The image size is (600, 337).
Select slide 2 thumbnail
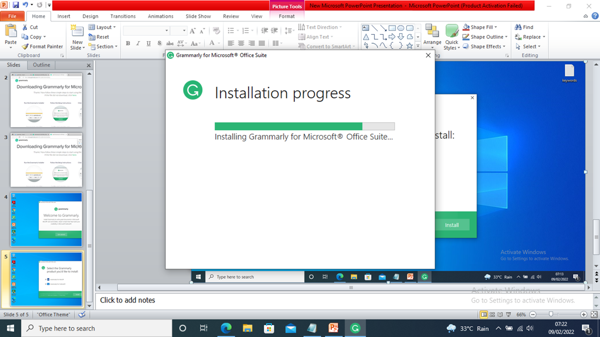pos(46,100)
